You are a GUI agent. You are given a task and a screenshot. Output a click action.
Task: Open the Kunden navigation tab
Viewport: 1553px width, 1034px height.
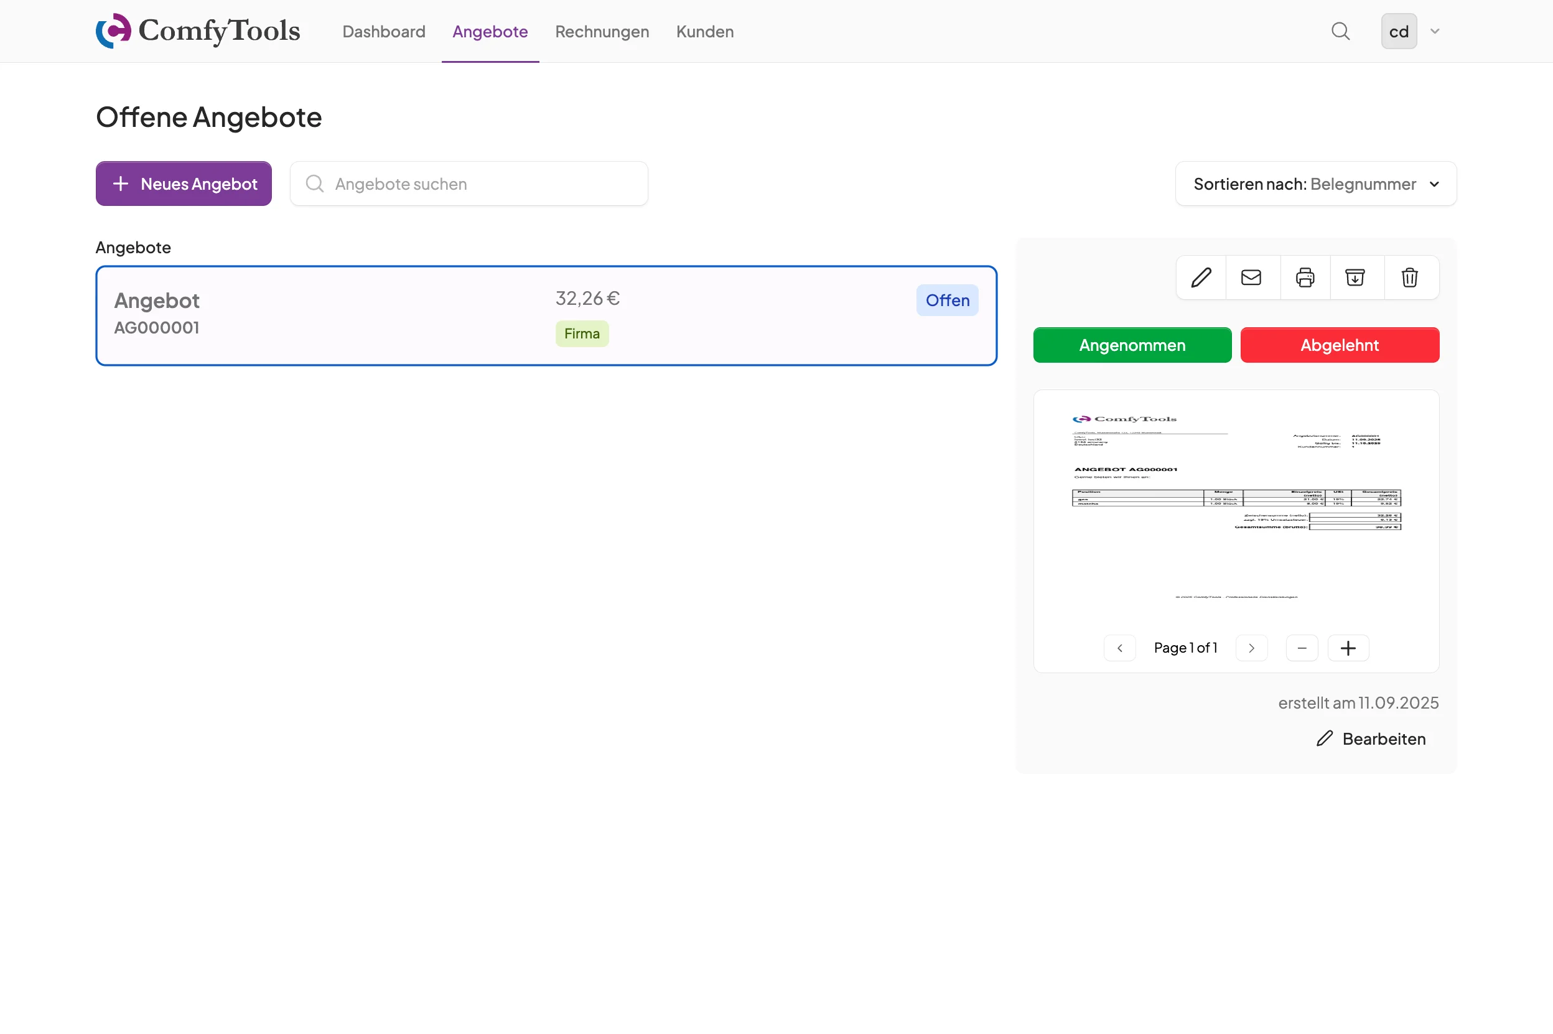[704, 31]
